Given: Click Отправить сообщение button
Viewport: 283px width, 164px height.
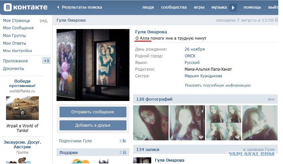Looking at the screenshot, I should click(93, 112).
